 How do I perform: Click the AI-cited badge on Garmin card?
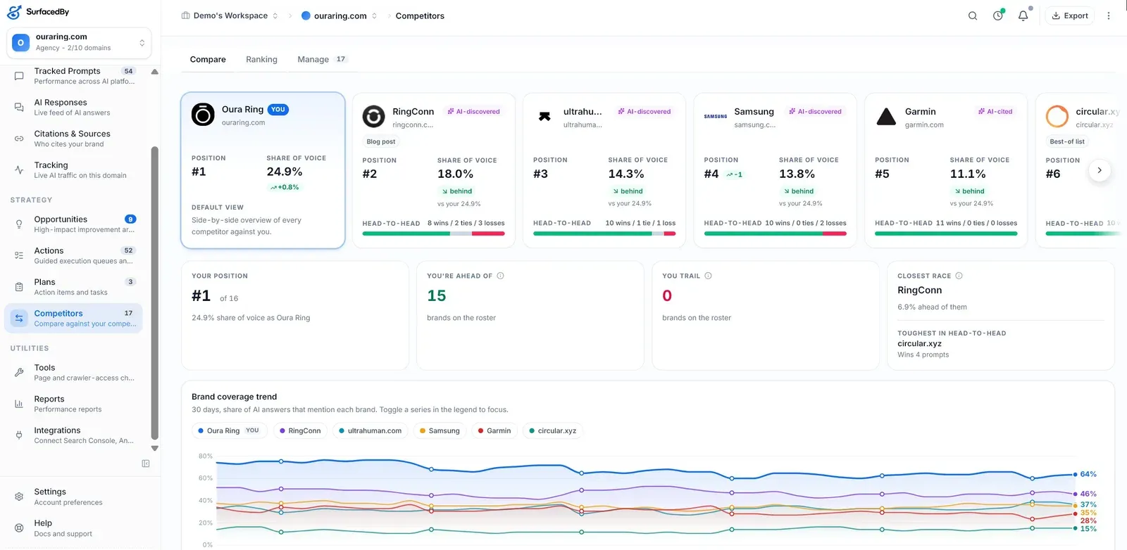(995, 111)
